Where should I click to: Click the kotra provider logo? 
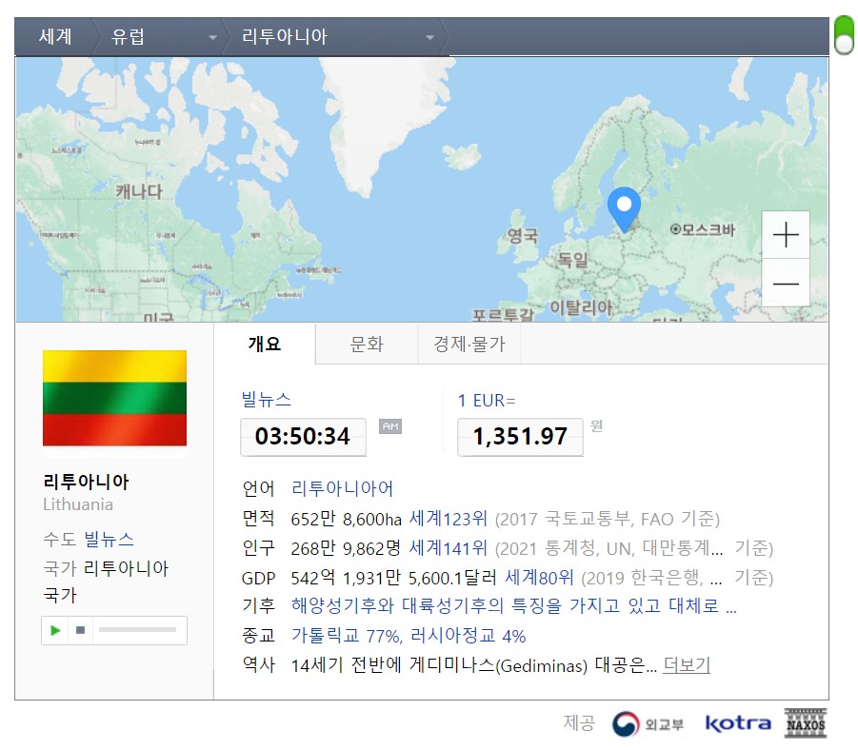click(738, 723)
